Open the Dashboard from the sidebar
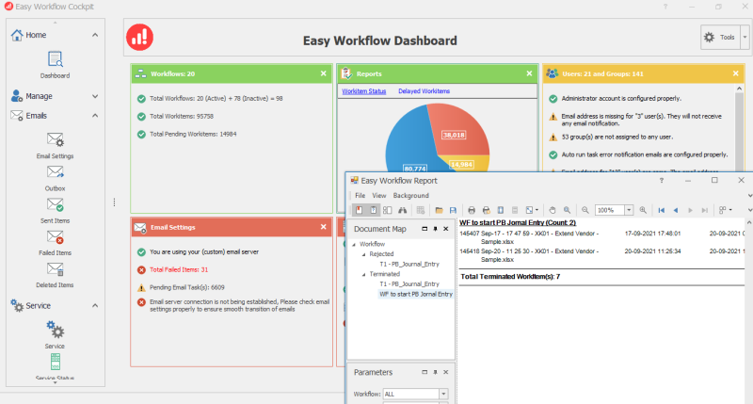The image size is (753, 404). (x=55, y=64)
